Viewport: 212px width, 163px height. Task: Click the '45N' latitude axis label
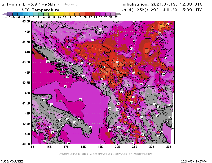[27, 32]
